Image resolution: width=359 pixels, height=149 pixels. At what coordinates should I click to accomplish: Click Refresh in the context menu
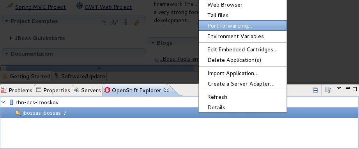(242, 97)
